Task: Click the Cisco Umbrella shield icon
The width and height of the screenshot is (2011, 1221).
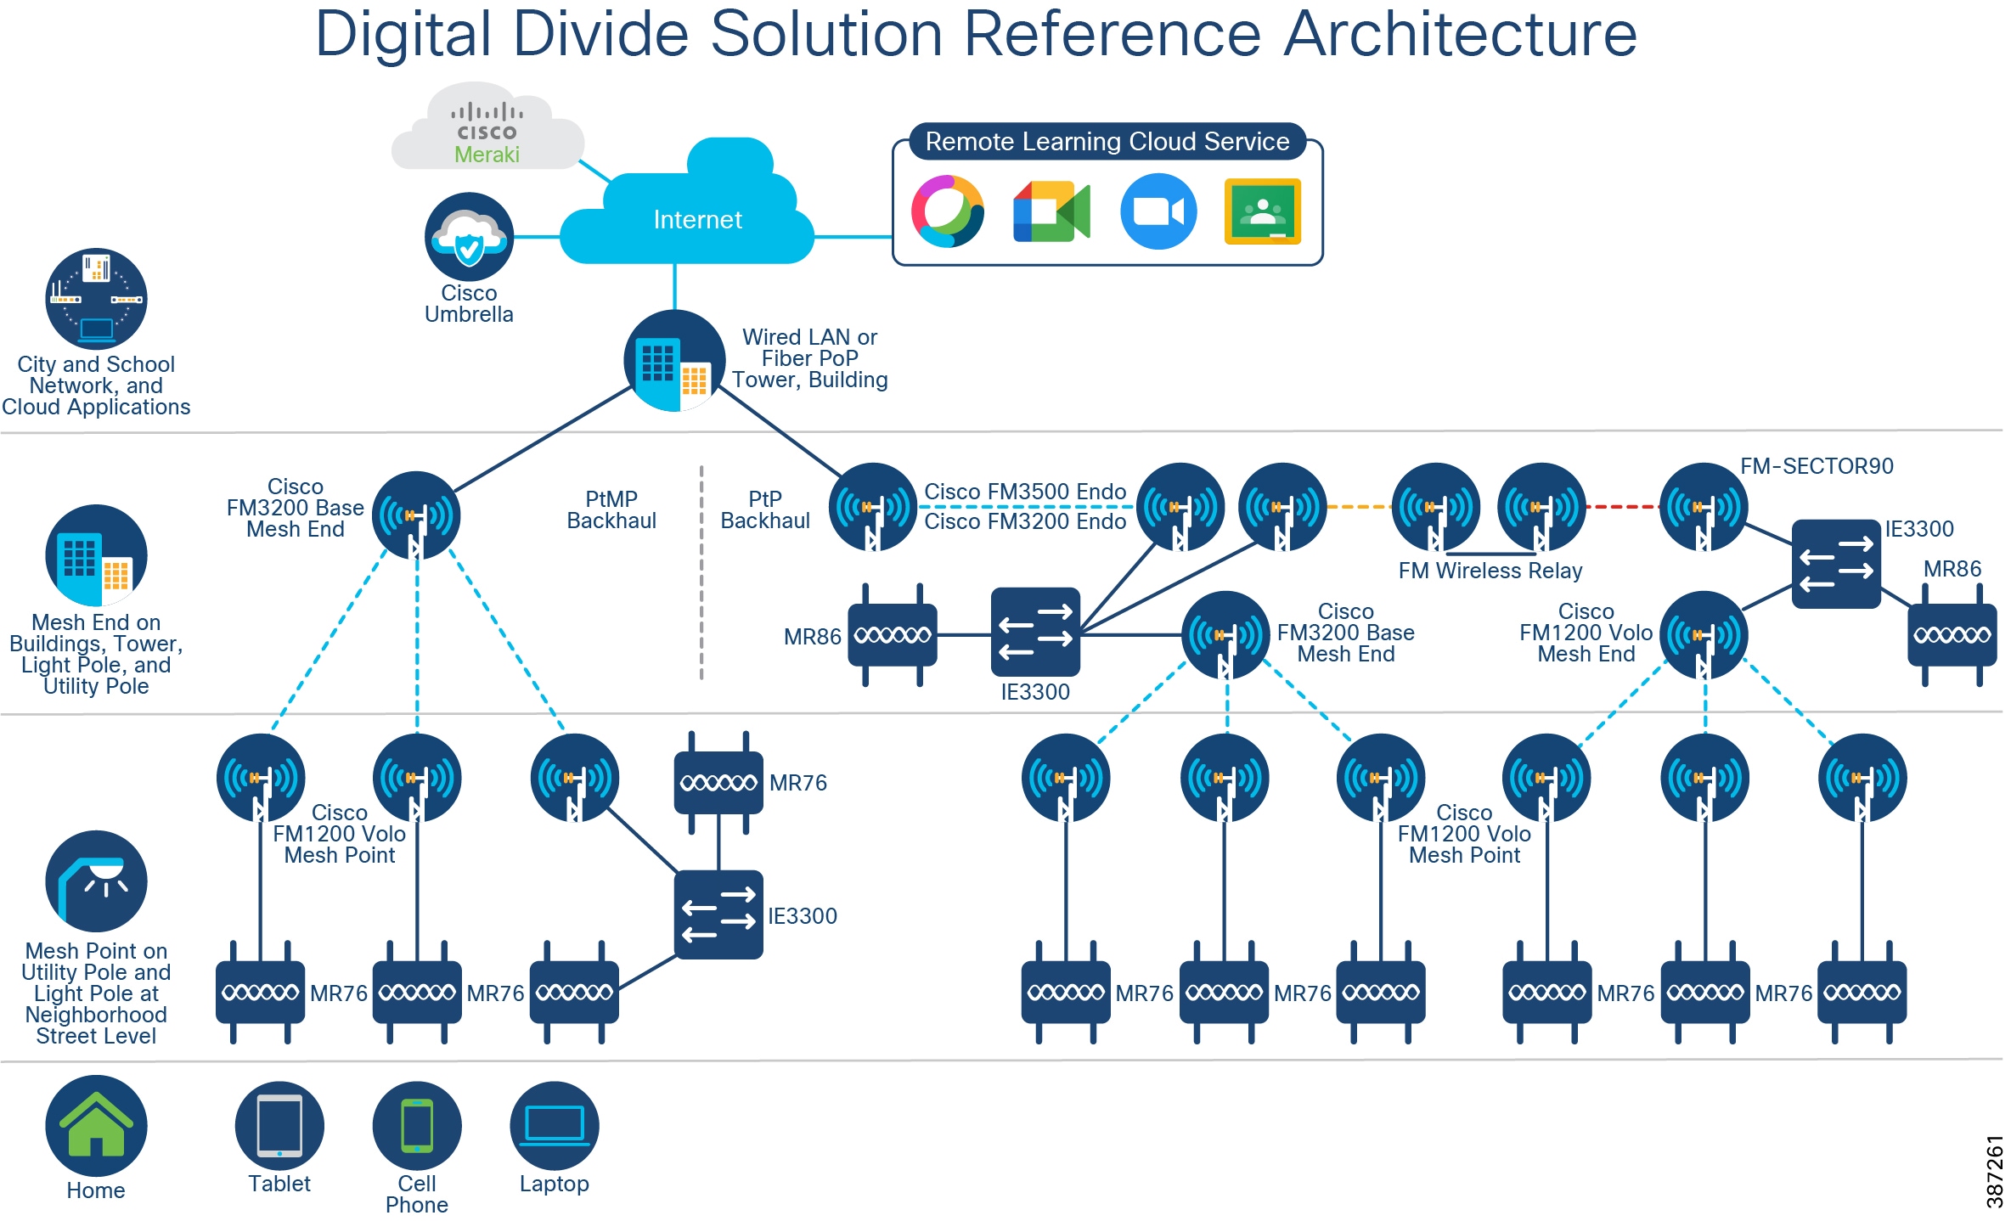Action: pyautogui.click(x=469, y=238)
